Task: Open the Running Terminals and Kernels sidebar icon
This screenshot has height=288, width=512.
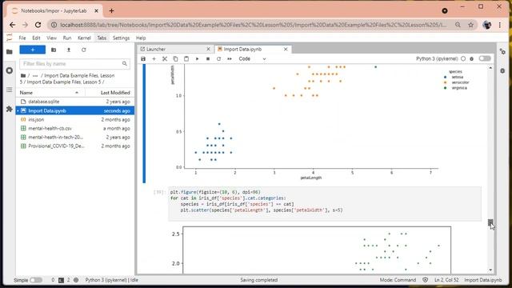Action: (x=10, y=70)
